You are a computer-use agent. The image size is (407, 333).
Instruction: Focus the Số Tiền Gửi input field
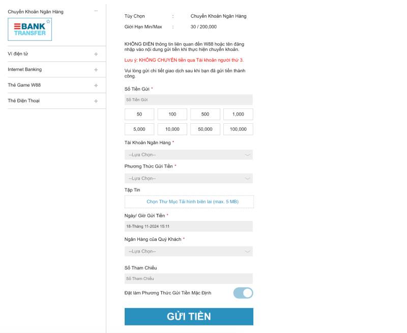189,100
